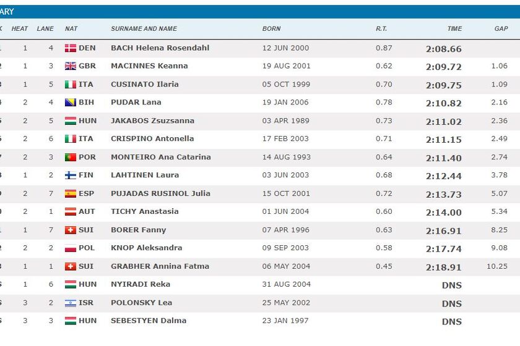520x346 pixels.
Task: Click the Israel flag beside ISR
Action: point(71,303)
